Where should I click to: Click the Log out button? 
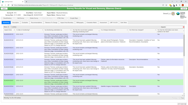[184, 9]
